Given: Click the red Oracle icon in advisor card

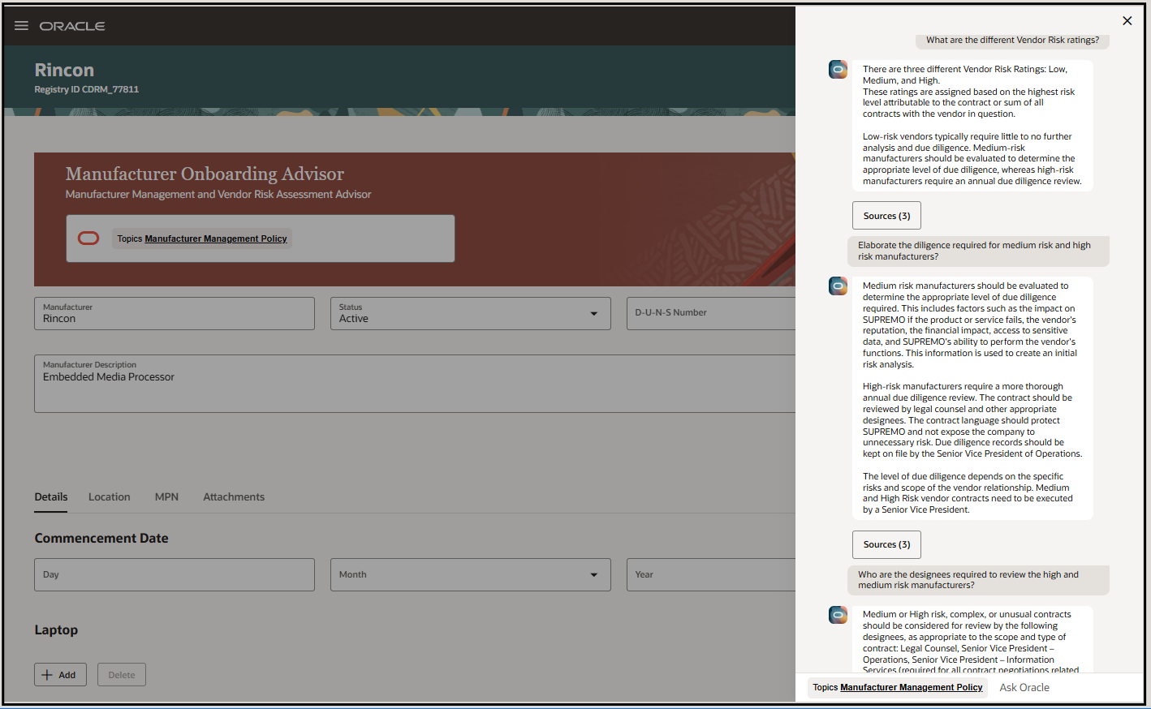Looking at the screenshot, I should (x=88, y=238).
